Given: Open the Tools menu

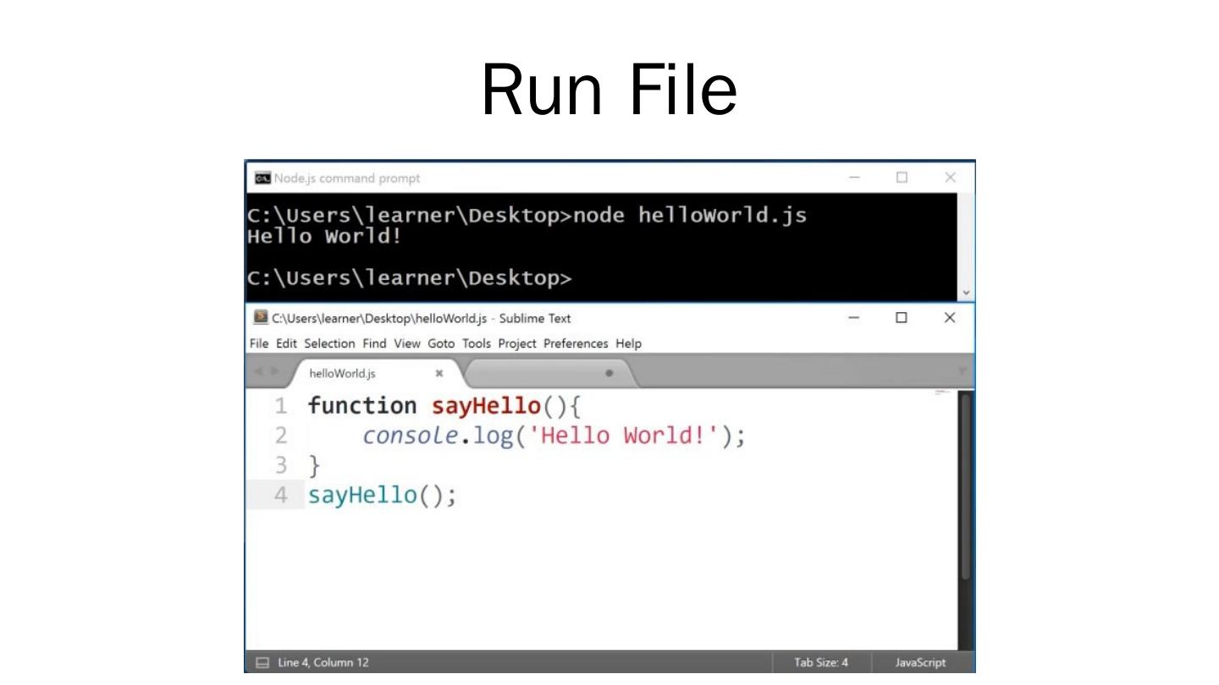Looking at the screenshot, I should pyautogui.click(x=477, y=343).
